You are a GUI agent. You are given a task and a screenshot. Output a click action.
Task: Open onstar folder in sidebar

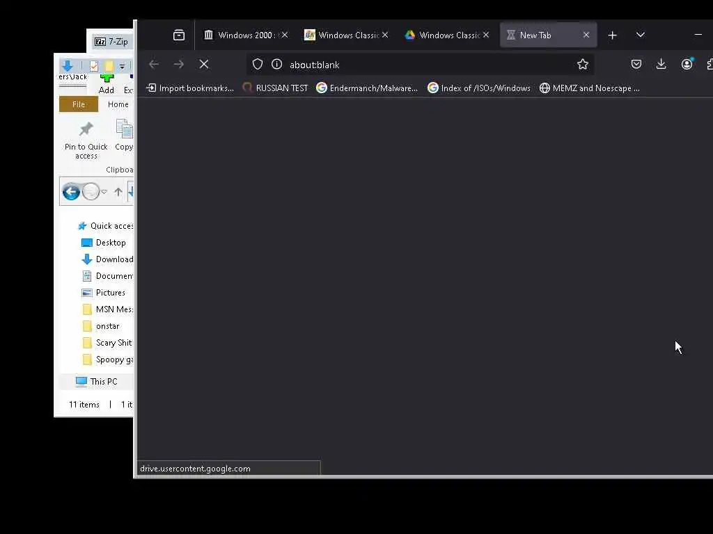(101, 326)
